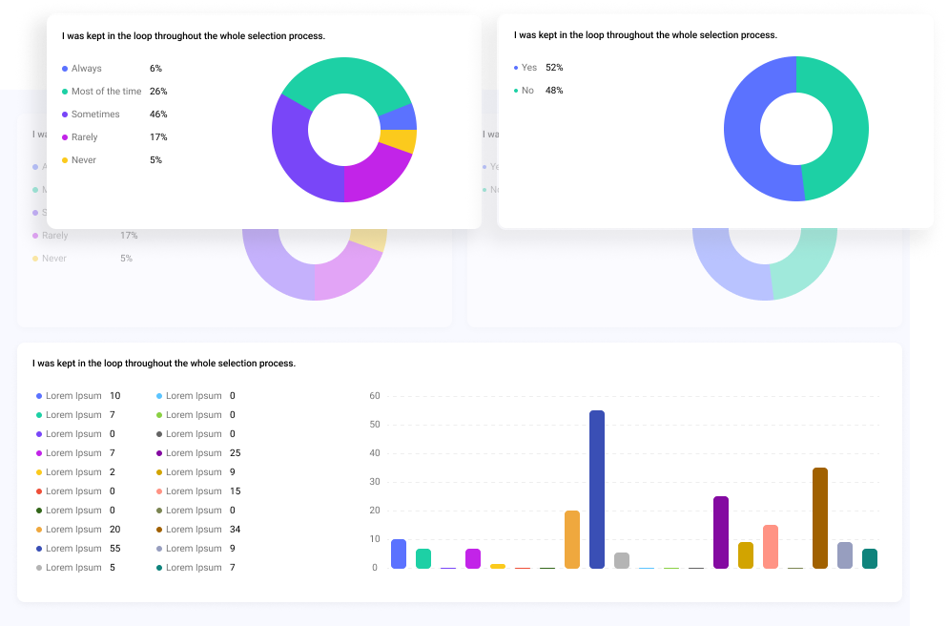Click the blue 'Yes' legend dot
The height and width of the screenshot is (626, 948).
515,68
